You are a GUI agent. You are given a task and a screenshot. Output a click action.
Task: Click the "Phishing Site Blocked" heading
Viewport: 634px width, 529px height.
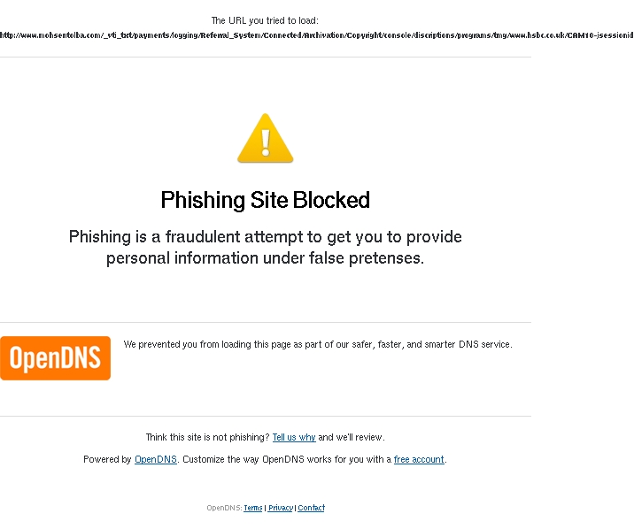pyautogui.click(x=266, y=200)
